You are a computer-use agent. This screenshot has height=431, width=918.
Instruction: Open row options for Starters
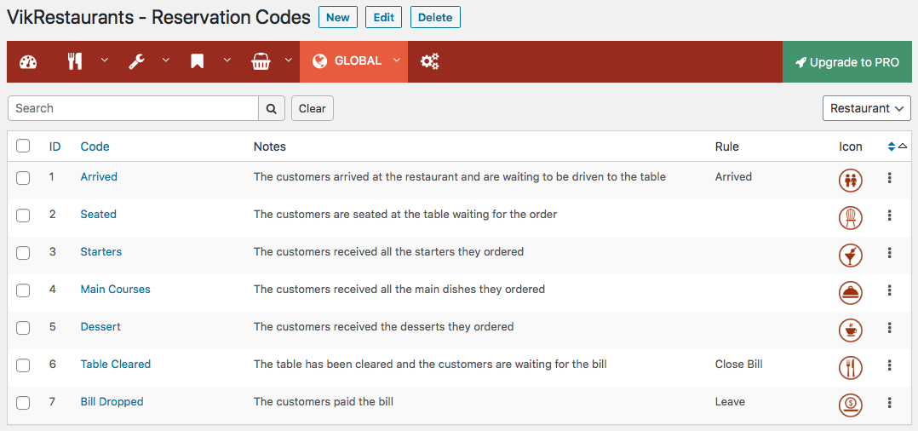pyautogui.click(x=889, y=253)
